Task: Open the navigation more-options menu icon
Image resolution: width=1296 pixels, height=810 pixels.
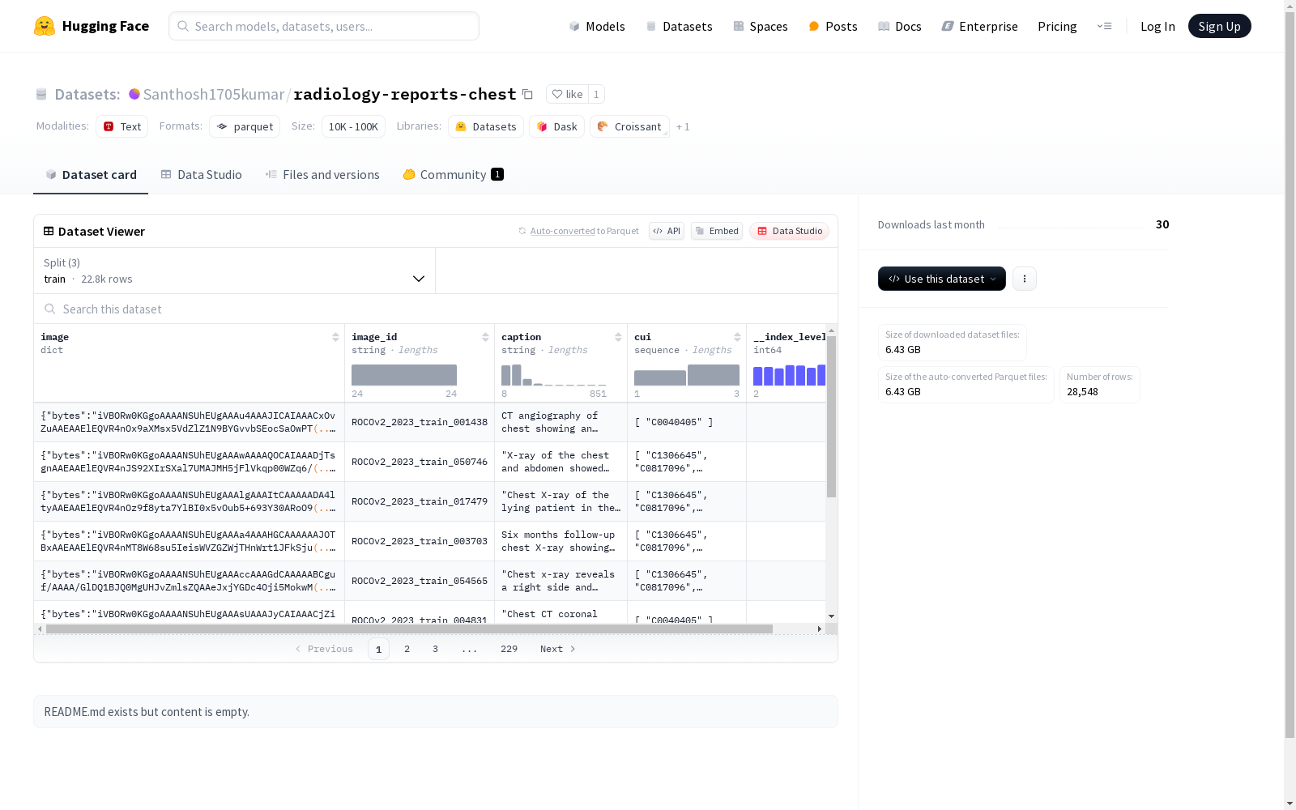Action: coord(1104,26)
